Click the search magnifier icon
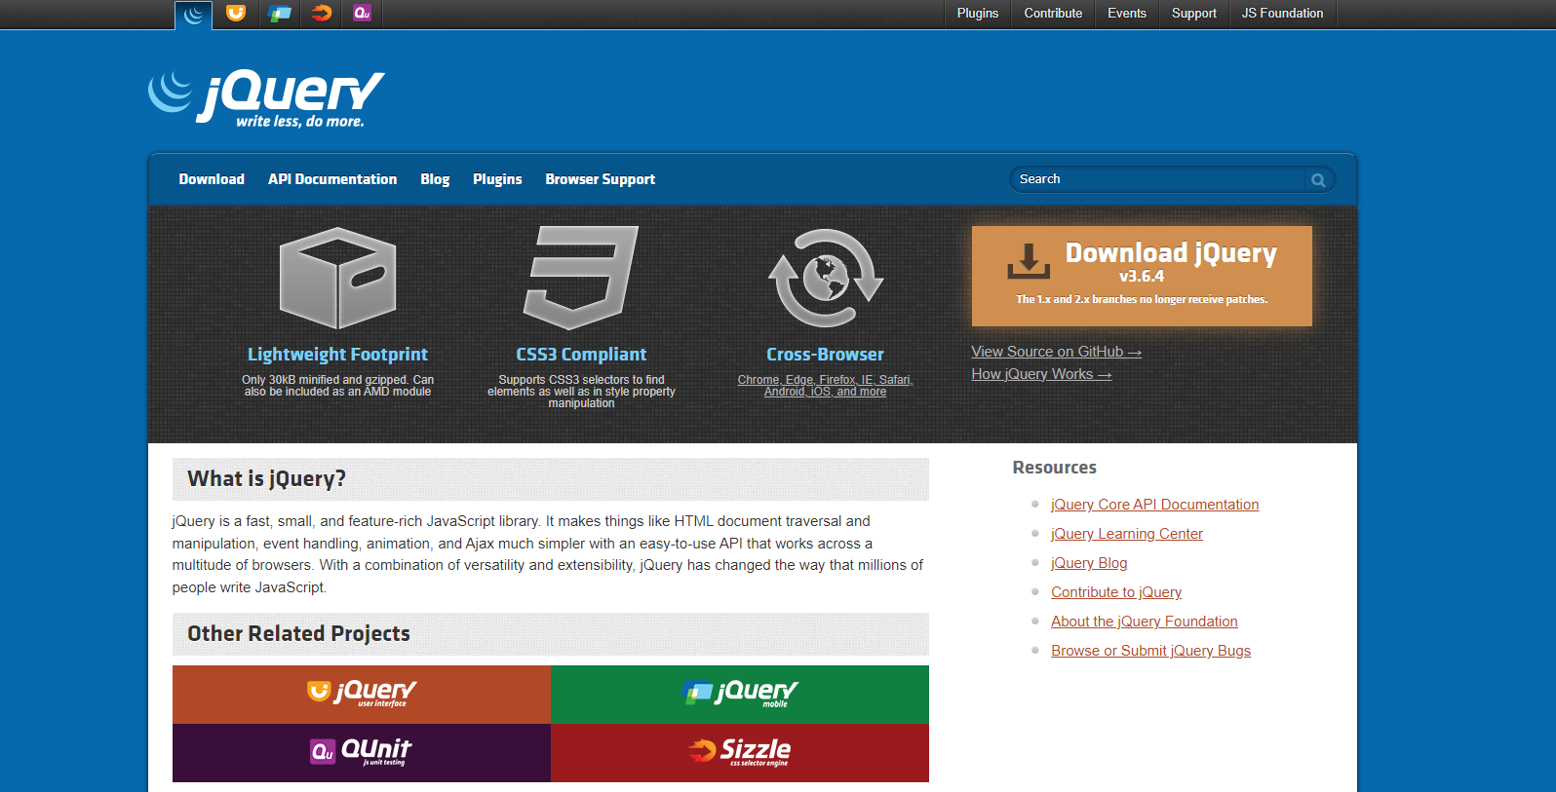The height and width of the screenshot is (792, 1556). click(1318, 179)
